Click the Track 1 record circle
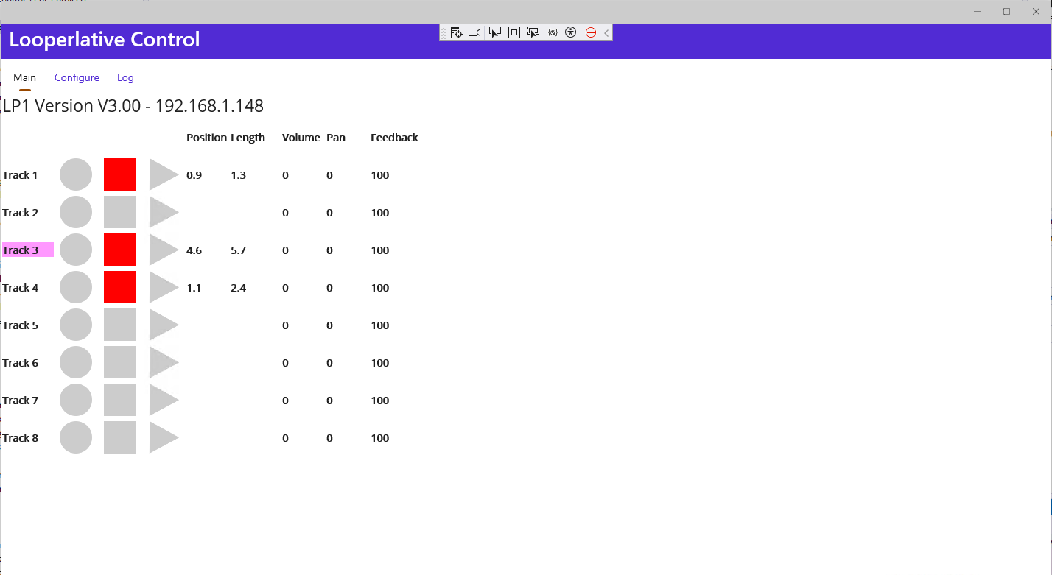1052x575 pixels. click(x=76, y=174)
